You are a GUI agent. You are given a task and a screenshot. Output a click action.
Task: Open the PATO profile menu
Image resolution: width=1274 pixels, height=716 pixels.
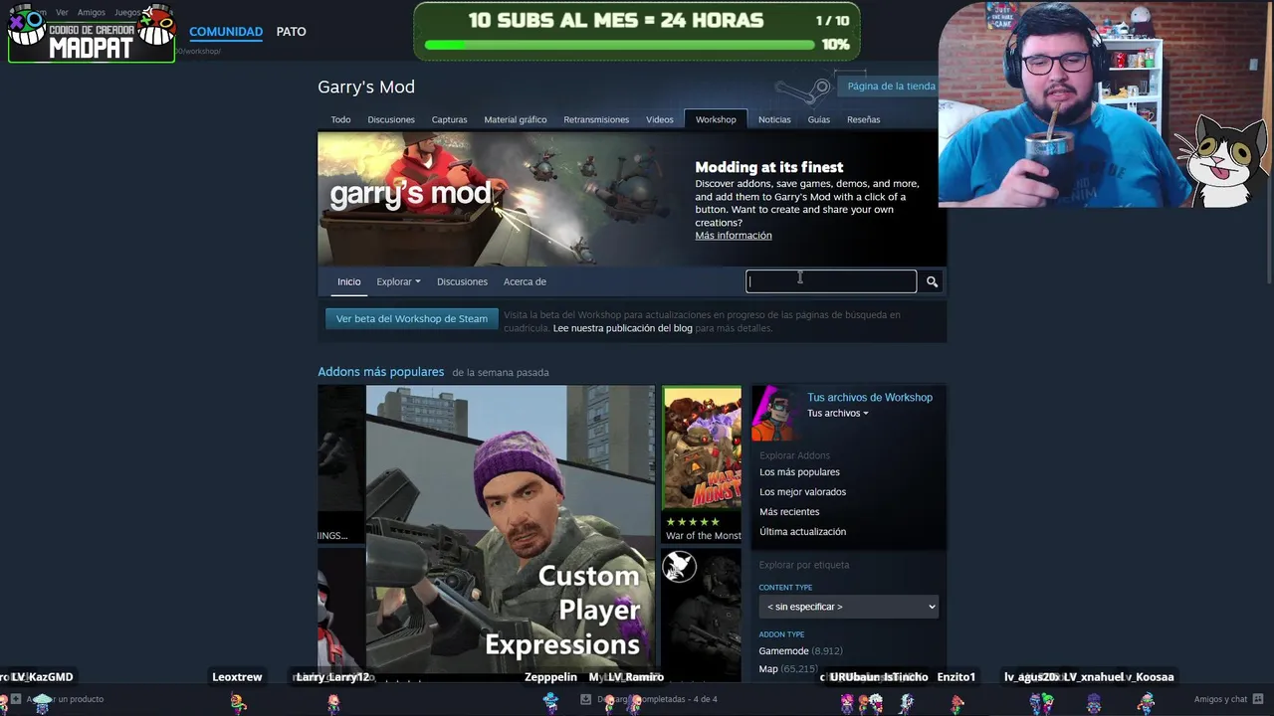[291, 32]
